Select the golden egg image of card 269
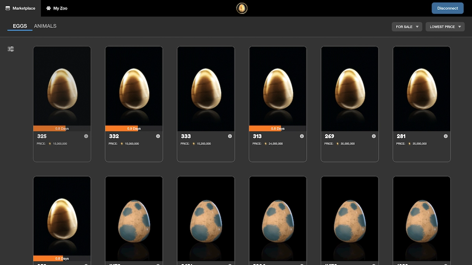The height and width of the screenshot is (265, 472). point(350,89)
